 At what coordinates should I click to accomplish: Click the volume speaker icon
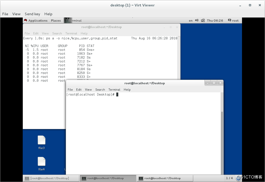coord(197,20)
